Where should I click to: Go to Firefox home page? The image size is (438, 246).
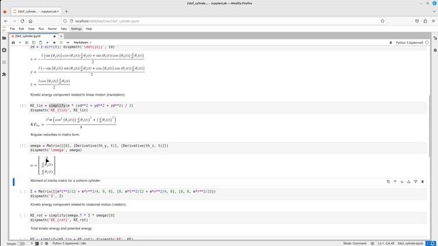[30, 21]
